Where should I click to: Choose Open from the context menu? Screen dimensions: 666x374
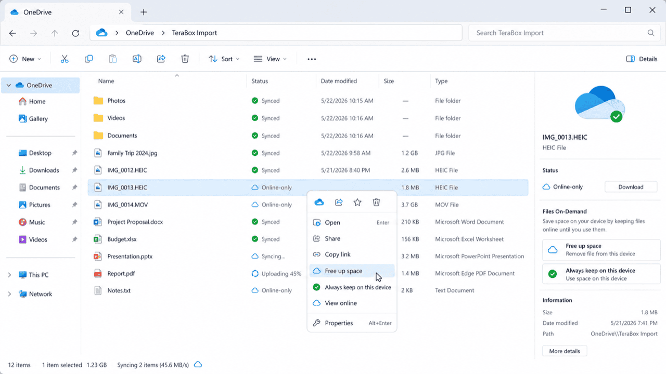(352, 222)
